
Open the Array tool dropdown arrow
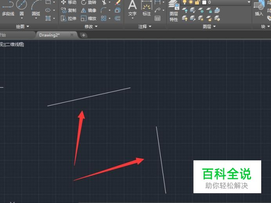coord(110,18)
